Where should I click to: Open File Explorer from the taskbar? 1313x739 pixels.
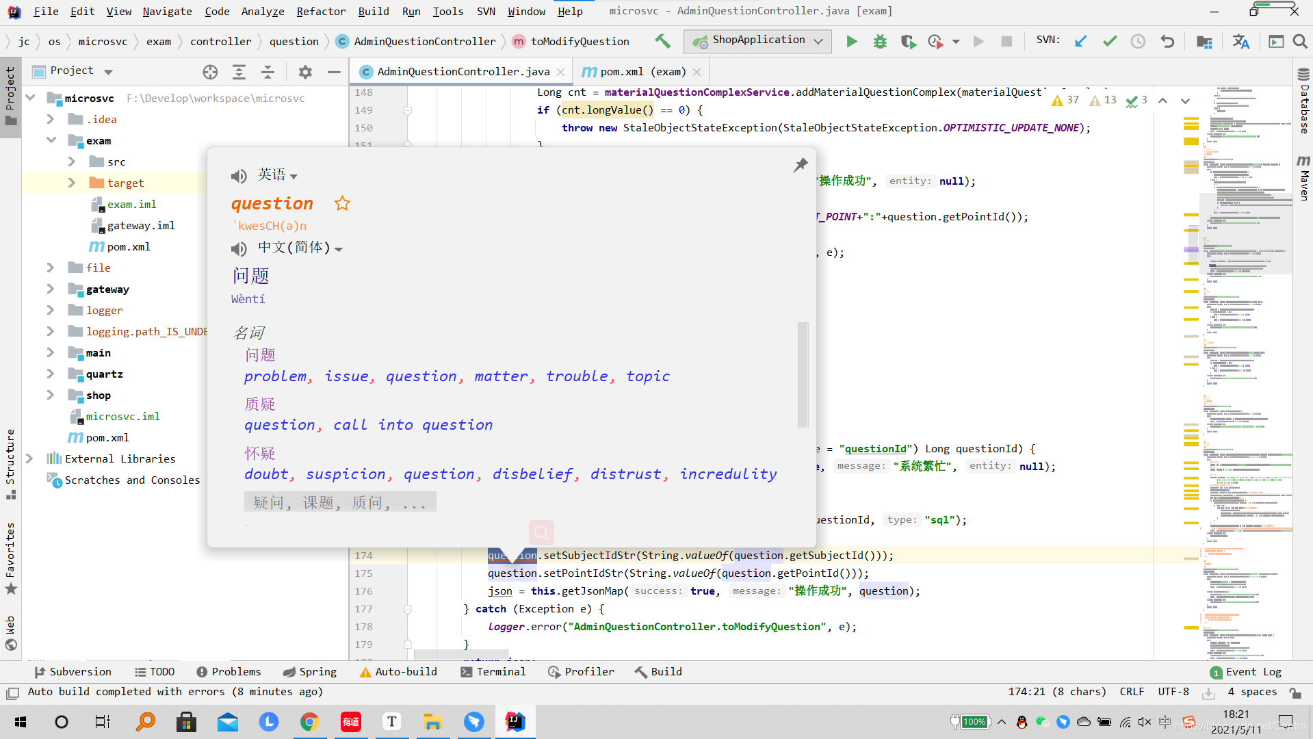(x=432, y=722)
